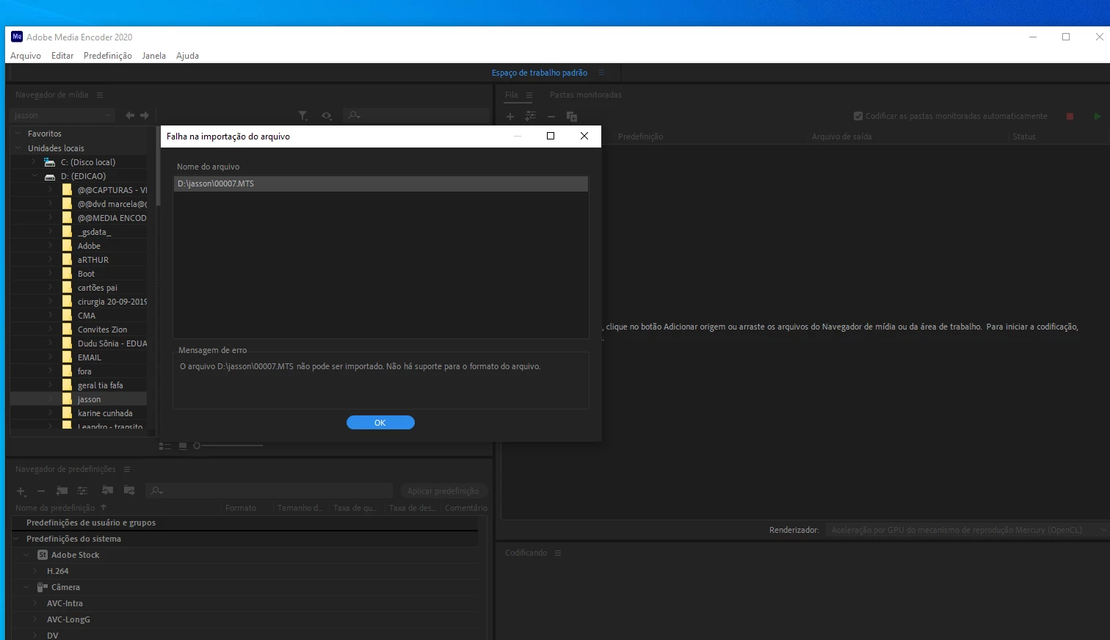The image size is (1110, 640).
Task: Select the jasson folder in the tree
Action: coord(79,399)
